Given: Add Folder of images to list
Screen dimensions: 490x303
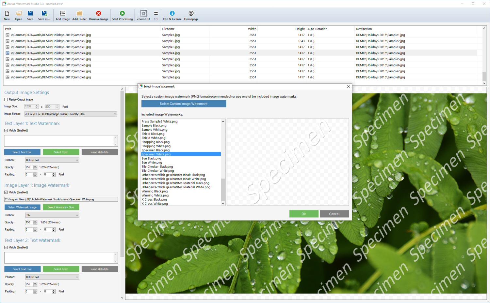Looking at the screenshot, I should (79, 15).
